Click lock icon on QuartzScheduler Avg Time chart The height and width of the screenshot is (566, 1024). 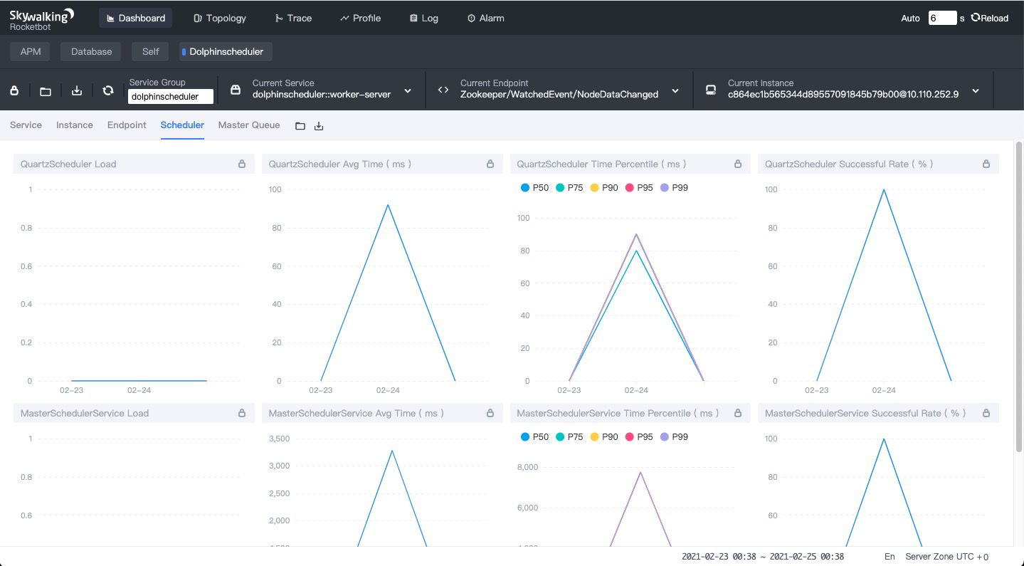[490, 164]
